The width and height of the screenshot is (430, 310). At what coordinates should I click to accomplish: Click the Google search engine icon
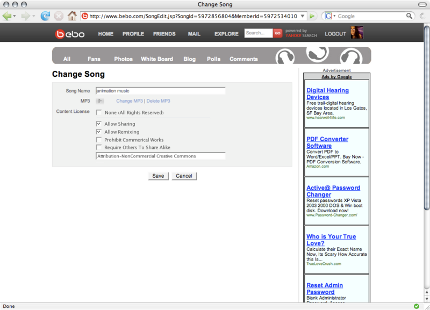[x=328, y=16]
